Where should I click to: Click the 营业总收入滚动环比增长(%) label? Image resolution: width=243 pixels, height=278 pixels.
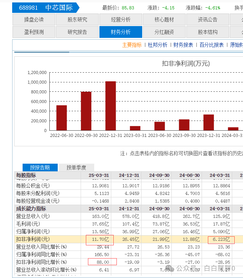46,270
